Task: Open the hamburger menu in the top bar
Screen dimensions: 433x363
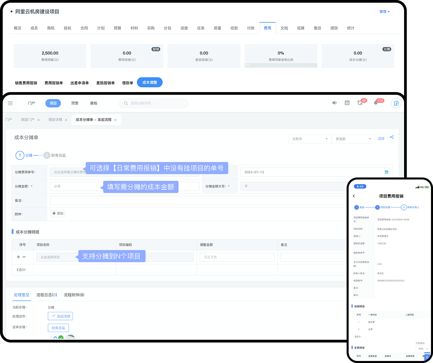Action: coord(10,103)
